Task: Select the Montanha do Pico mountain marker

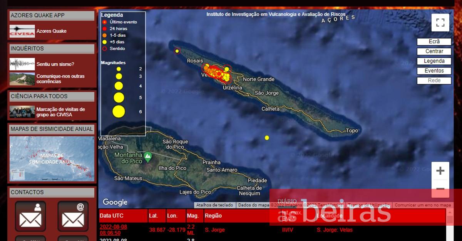Action: (147, 156)
